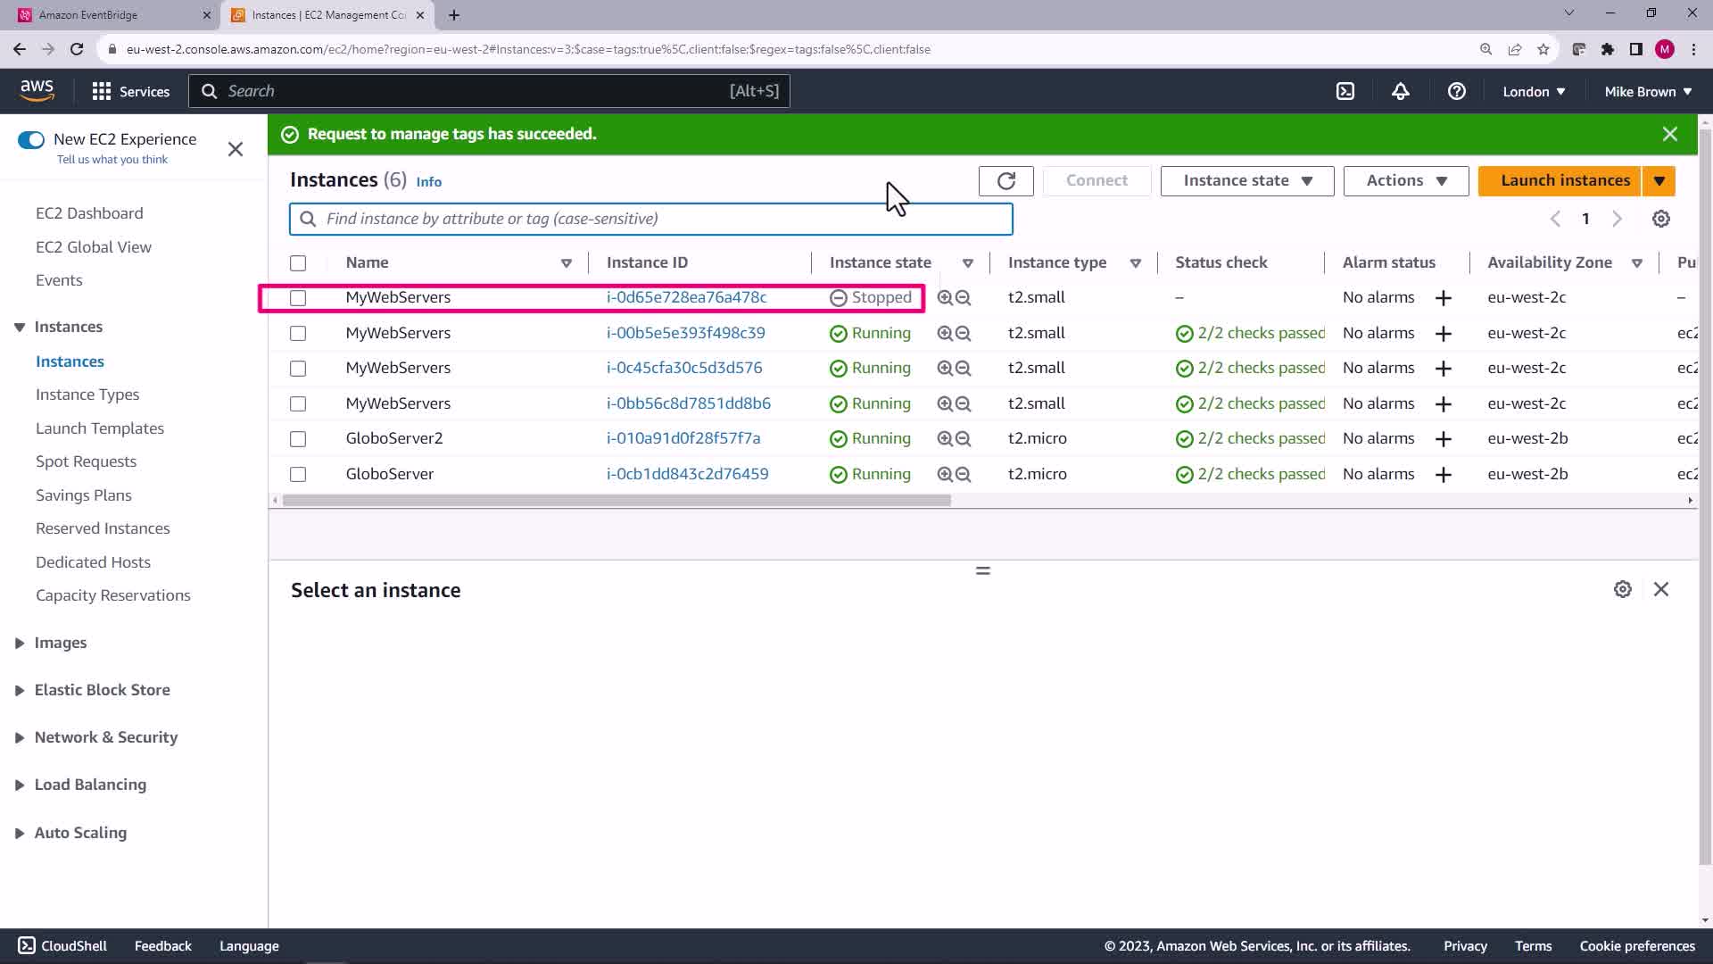Open the Actions dropdown menu
Viewport: 1713px width, 964px height.
coord(1405,181)
